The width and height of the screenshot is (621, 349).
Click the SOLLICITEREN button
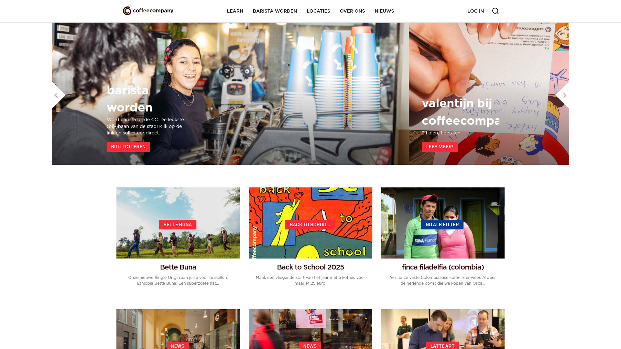point(128,147)
